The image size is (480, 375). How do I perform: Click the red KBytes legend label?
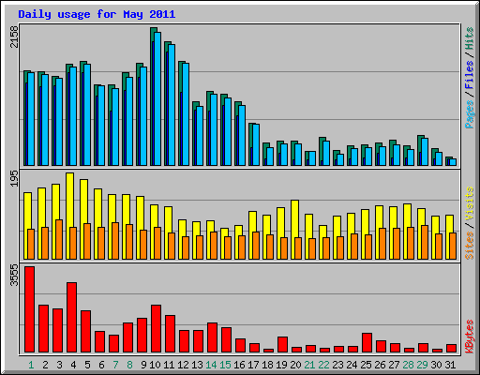tap(470, 337)
